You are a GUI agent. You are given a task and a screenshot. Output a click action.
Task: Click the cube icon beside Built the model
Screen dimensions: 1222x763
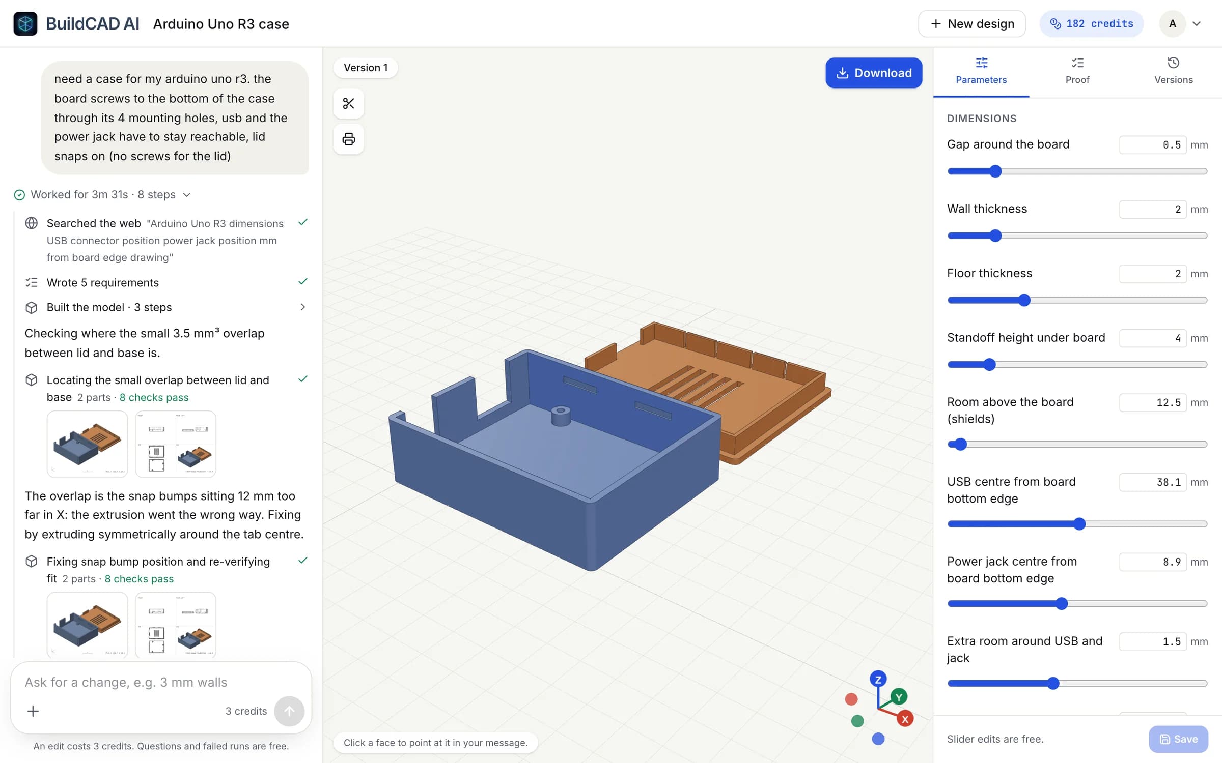[x=32, y=307]
